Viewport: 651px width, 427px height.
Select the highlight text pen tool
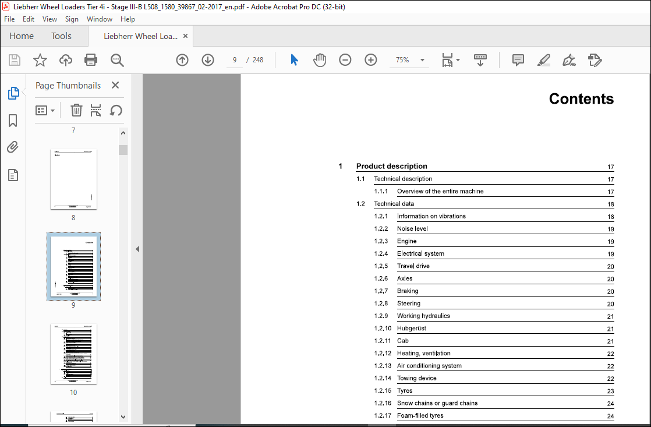tap(543, 60)
